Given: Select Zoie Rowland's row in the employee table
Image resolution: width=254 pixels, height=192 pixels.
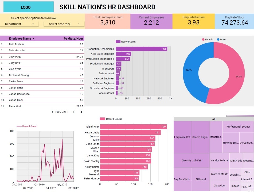Looking at the screenshot, I should [x=44, y=44].
